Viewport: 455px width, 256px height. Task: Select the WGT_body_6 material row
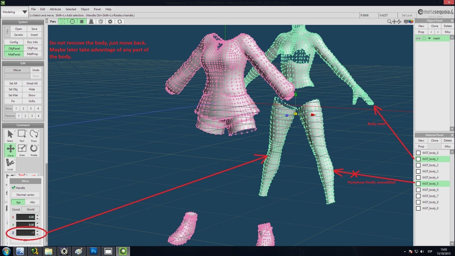[432, 190]
